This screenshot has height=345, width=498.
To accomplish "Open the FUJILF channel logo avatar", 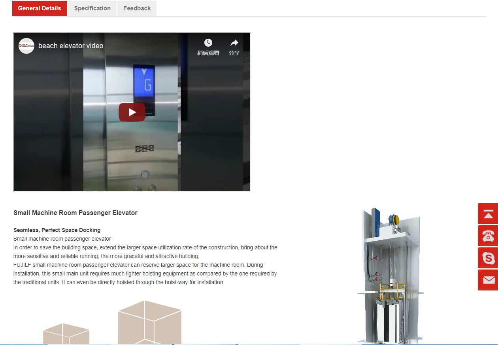I will [x=26, y=46].
